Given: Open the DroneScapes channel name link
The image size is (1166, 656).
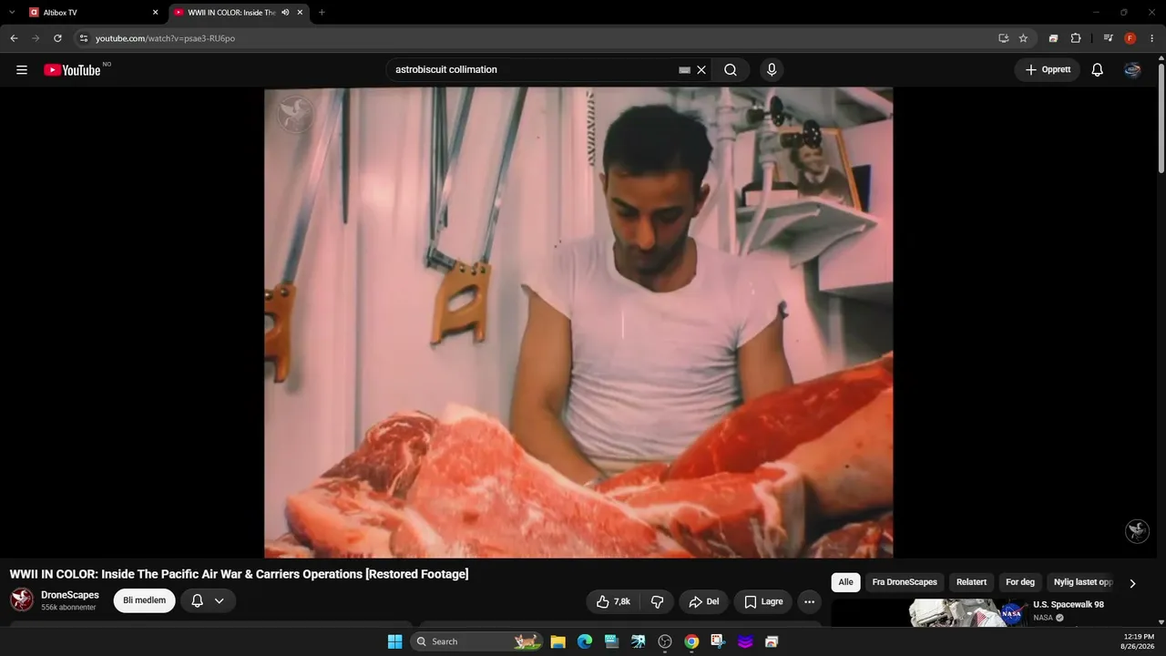Looking at the screenshot, I should (x=70, y=595).
